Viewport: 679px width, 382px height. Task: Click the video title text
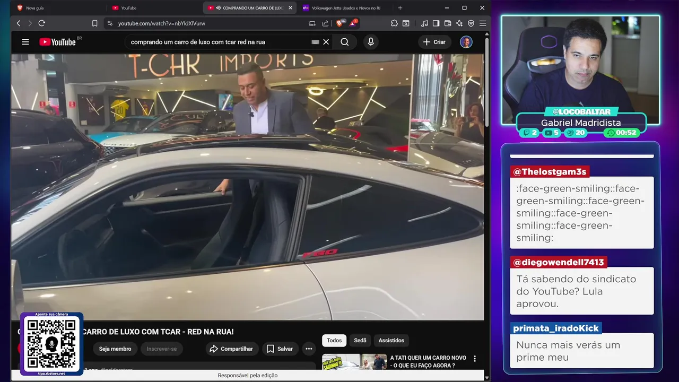[x=158, y=332]
